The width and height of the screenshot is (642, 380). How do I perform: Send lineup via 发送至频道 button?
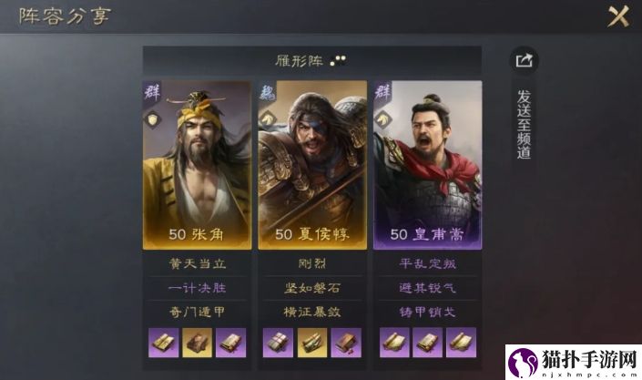525,124
